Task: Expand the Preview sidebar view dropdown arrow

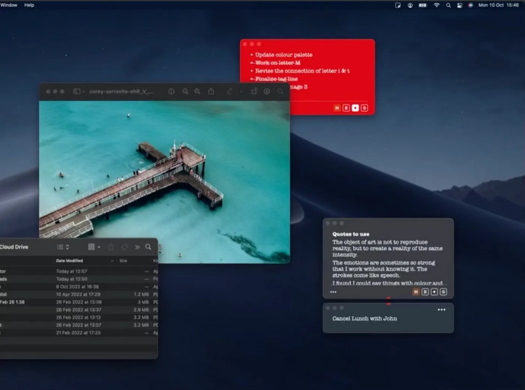Action: coord(84,91)
